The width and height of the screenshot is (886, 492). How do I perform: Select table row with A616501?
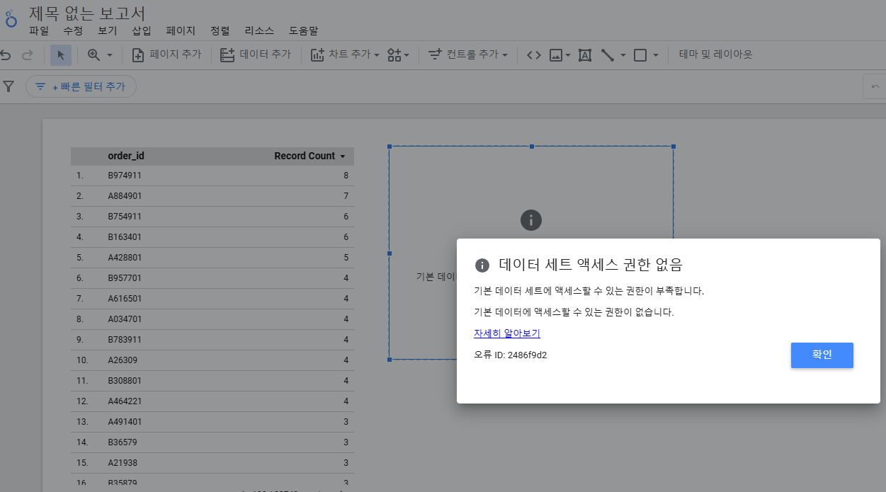212,299
